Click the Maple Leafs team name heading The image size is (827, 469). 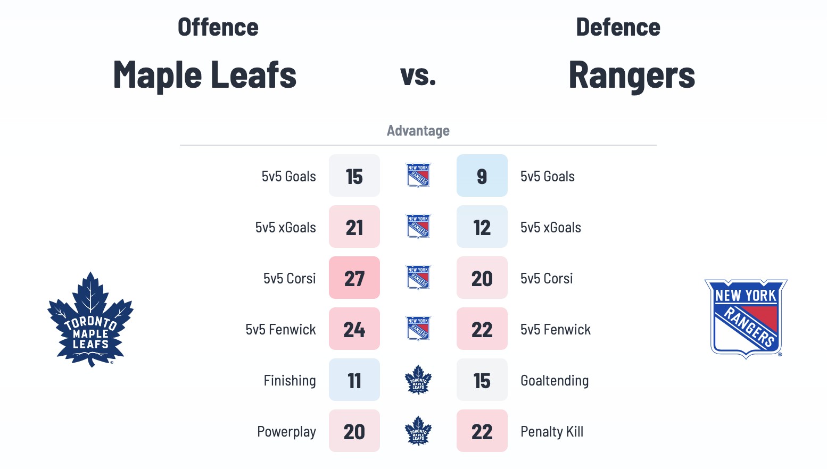tap(205, 75)
